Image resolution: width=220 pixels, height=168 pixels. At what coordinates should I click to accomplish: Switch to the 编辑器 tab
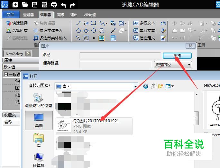click(46, 15)
